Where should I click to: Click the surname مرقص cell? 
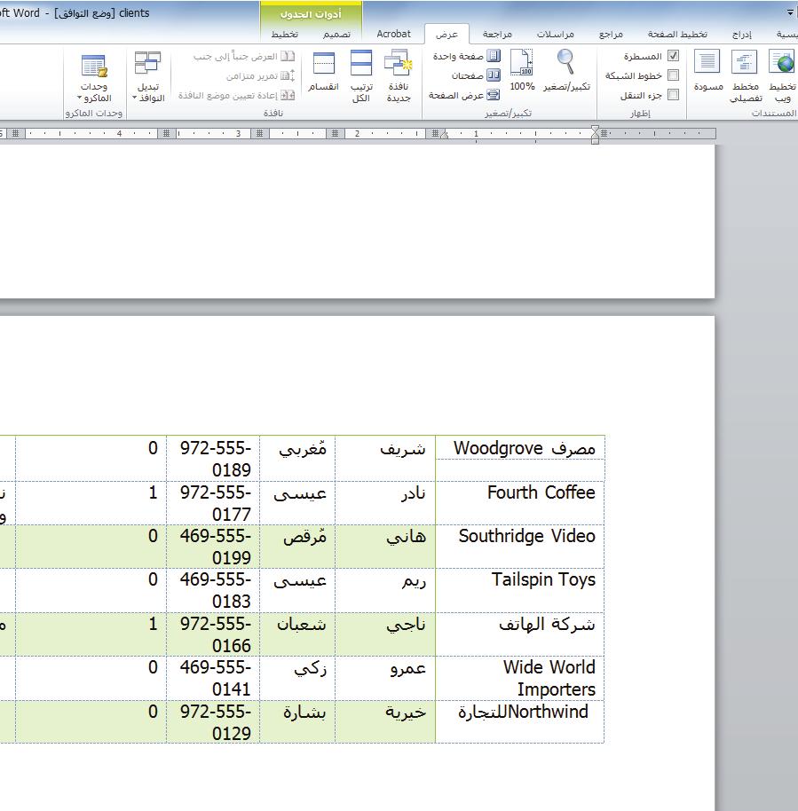297,547
